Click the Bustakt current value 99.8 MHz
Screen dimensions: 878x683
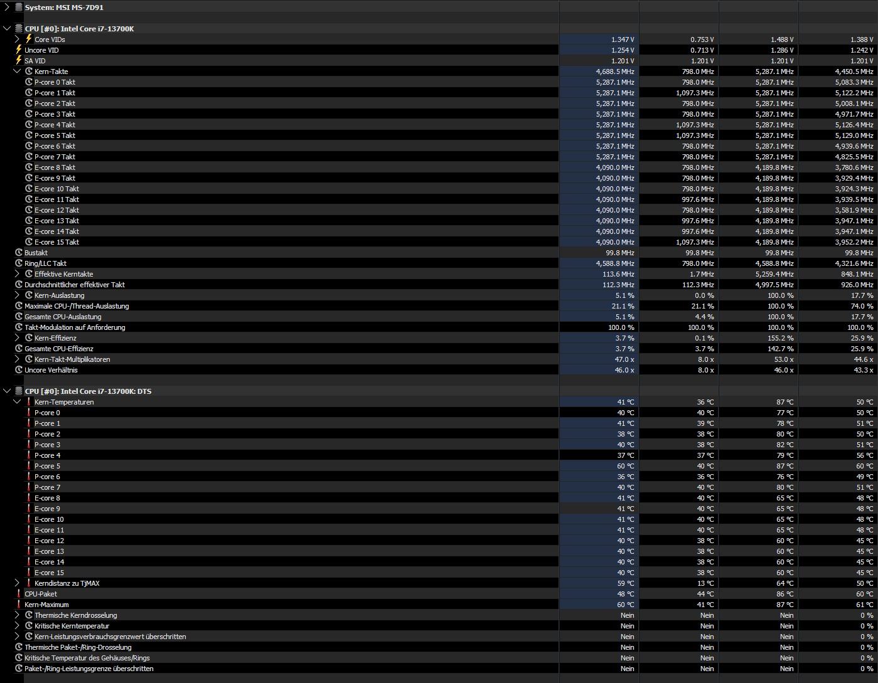pos(620,253)
